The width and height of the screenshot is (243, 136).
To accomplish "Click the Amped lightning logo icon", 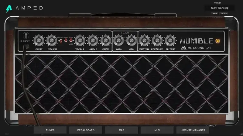I will click(x=9, y=9).
